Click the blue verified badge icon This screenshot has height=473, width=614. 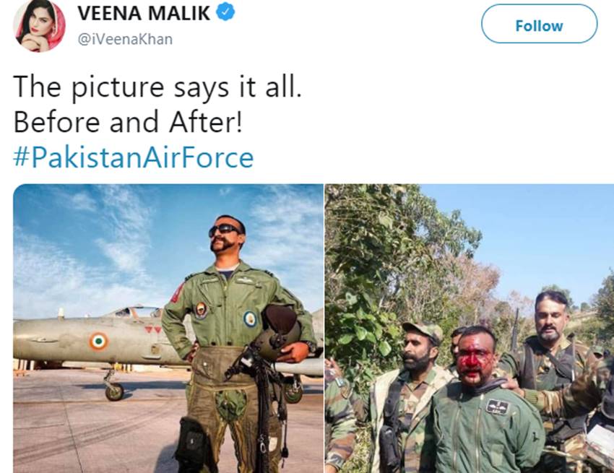pos(225,12)
